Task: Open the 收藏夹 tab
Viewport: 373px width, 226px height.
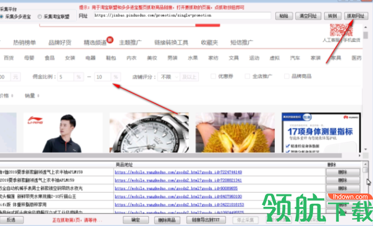Action: [209, 43]
